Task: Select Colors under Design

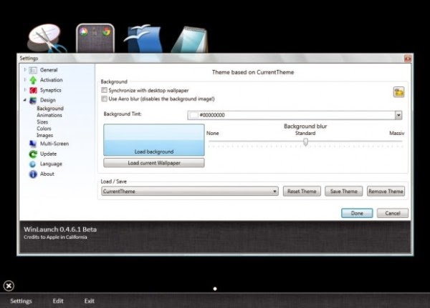Action: [44, 129]
